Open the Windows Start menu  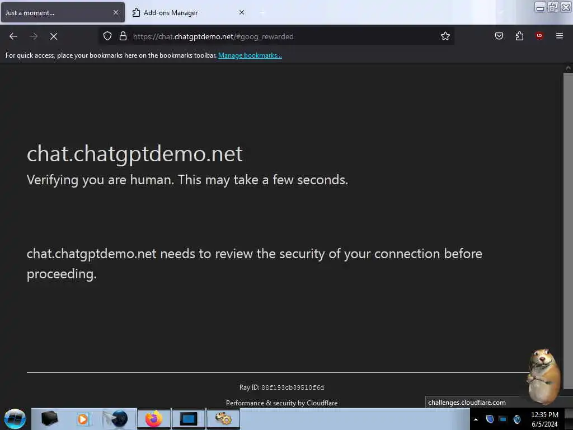pos(15,419)
